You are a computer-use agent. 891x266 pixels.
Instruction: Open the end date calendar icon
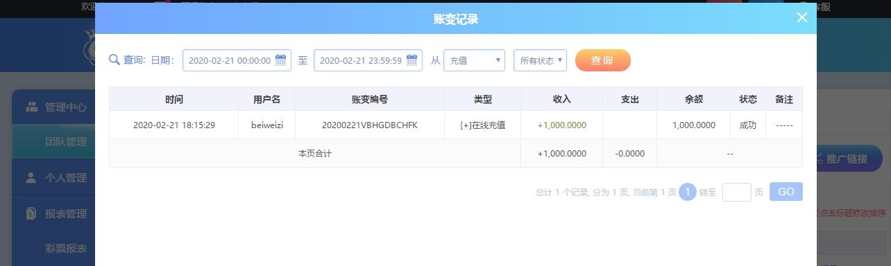pyautogui.click(x=412, y=60)
